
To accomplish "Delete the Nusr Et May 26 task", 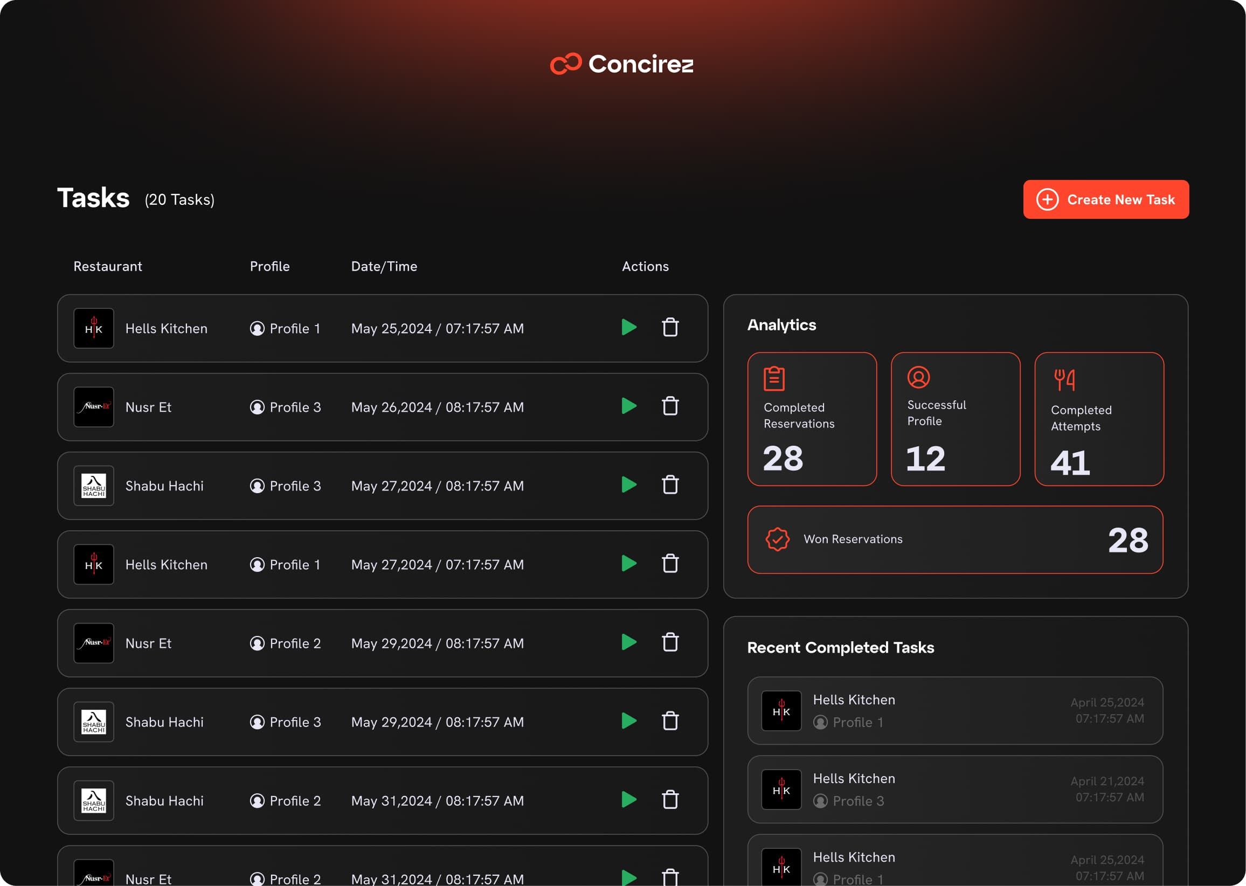I will click(670, 406).
